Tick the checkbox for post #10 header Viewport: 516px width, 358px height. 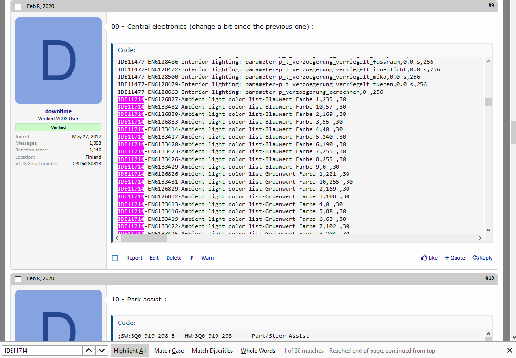pyautogui.click(x=18, y=279)
